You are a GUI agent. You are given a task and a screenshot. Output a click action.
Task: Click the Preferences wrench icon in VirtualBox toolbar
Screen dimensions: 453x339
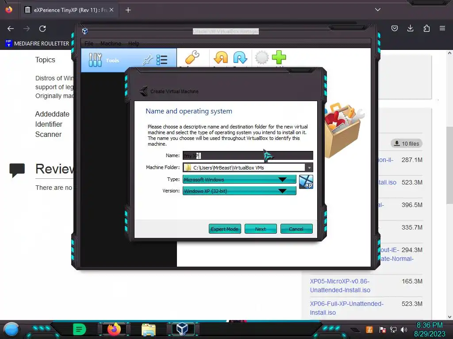(x=192, y=57)
